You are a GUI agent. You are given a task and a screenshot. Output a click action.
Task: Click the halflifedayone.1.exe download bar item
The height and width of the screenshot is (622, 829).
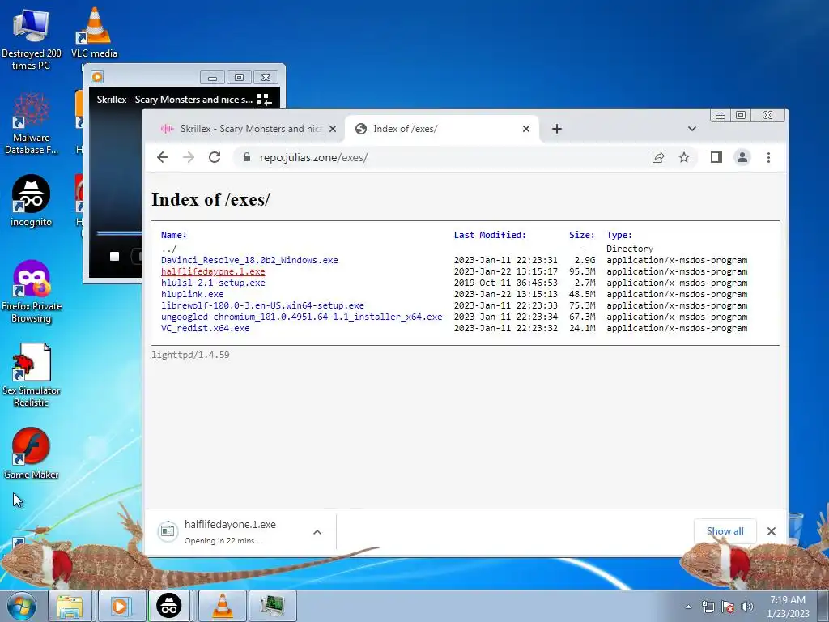230,531
